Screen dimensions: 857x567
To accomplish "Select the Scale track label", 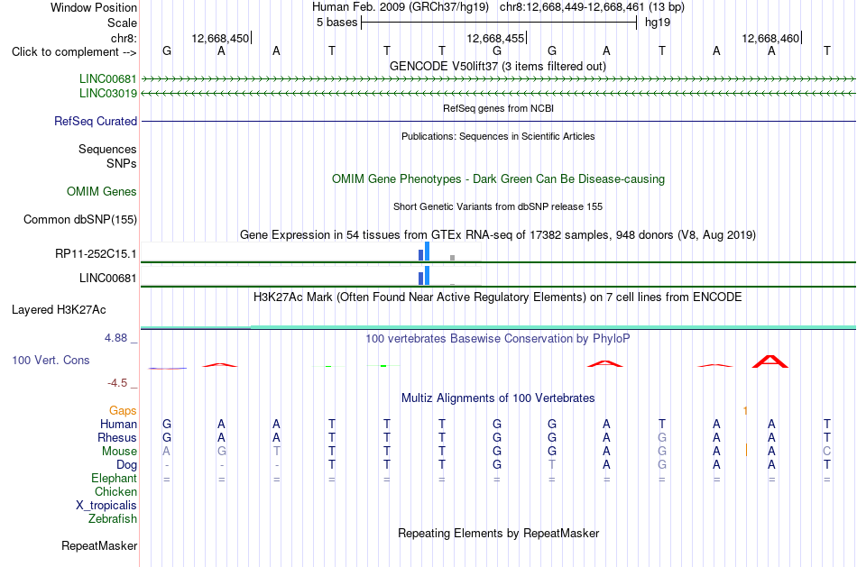I will point(122,23).
